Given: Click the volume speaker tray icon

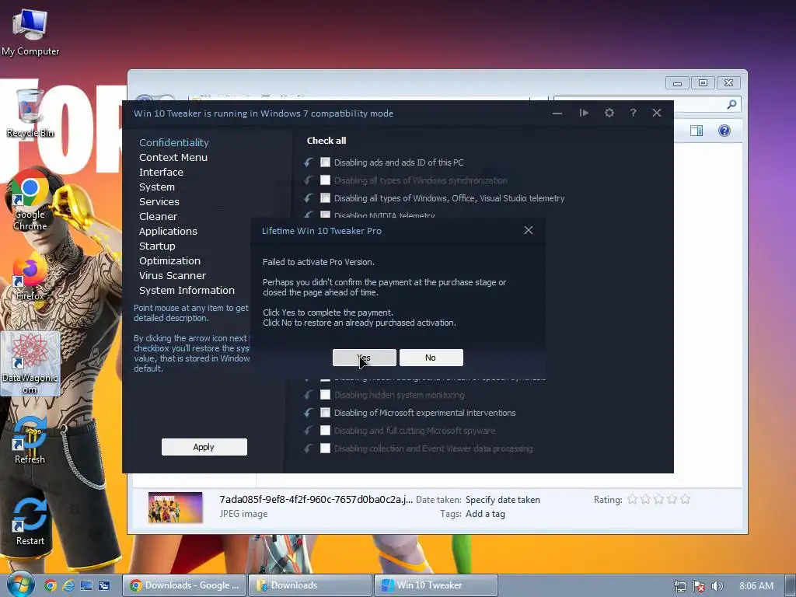Looking at the screenshot, I should [717, 586].
